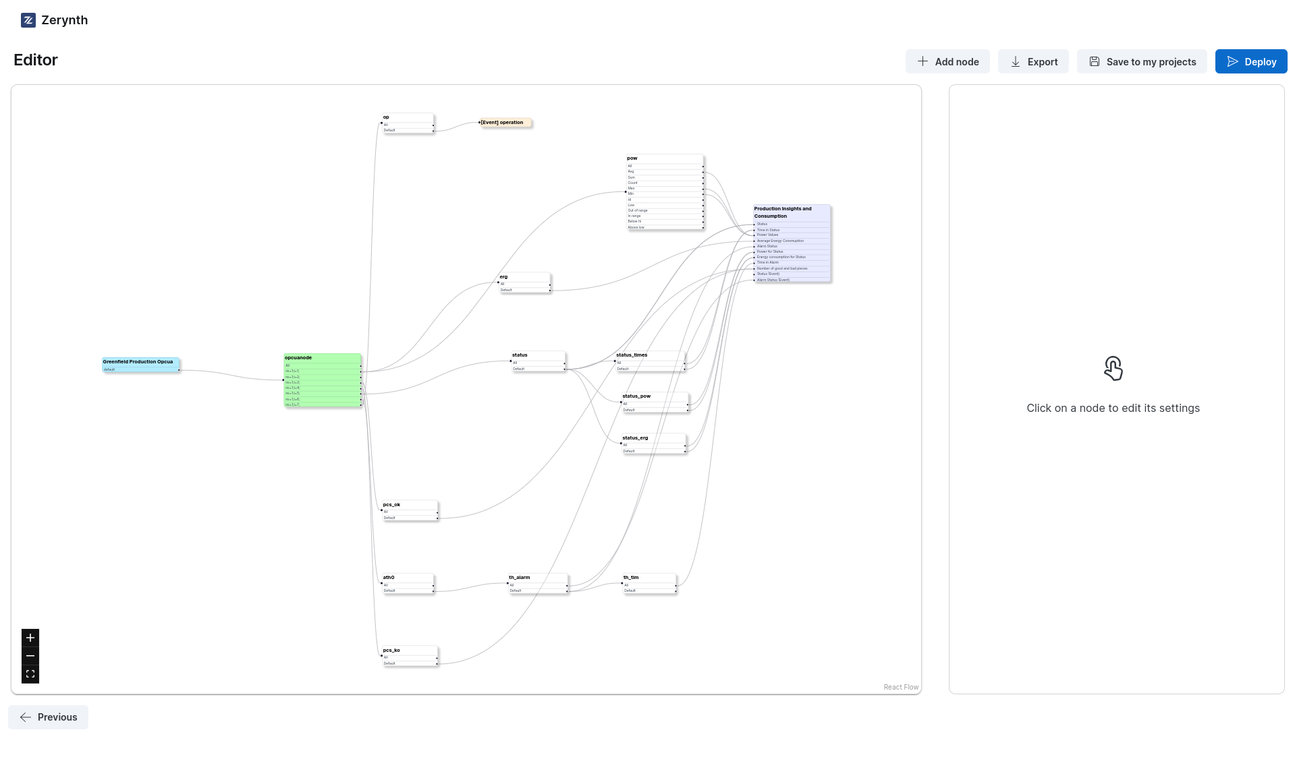1295x757 pixels.
Task: Add a new node
Action: pyautogui.click(x=947, y=61)
